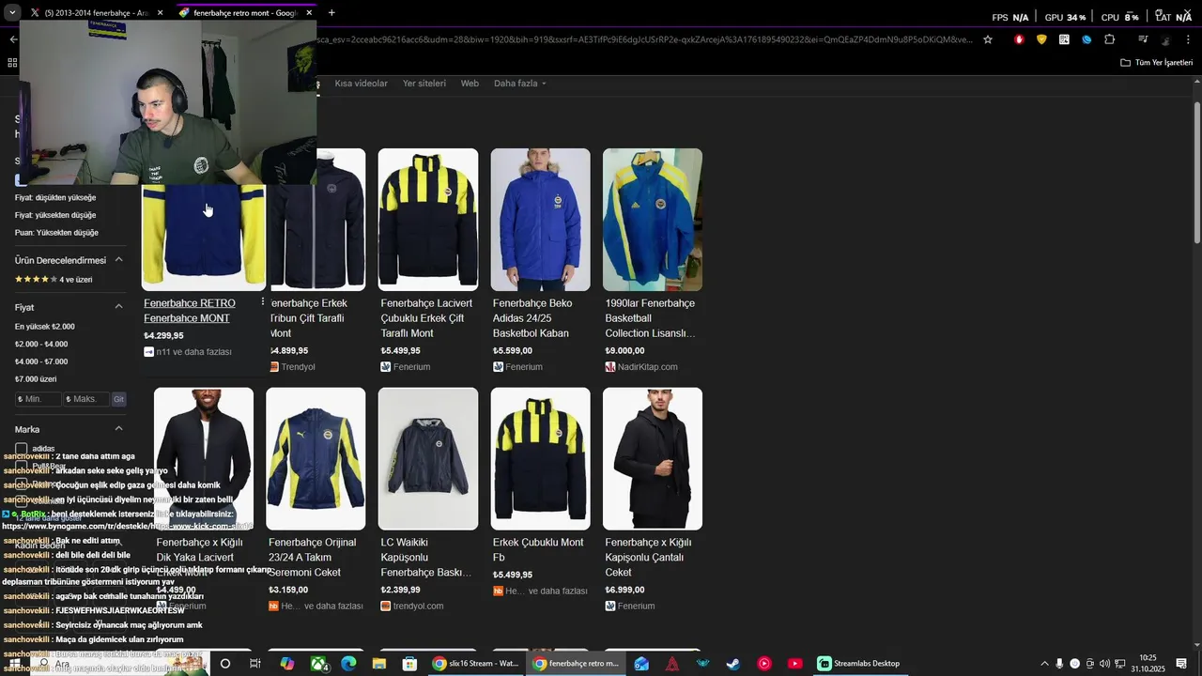Open the yellow shield extension icon

pos(1041,39)
